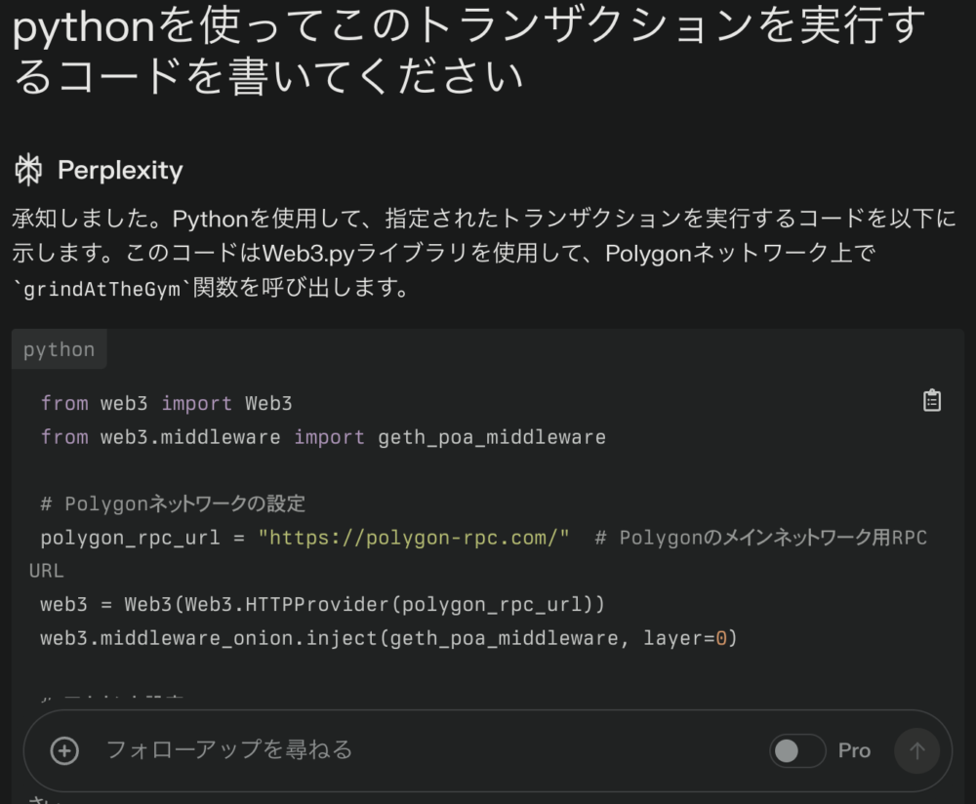Click the Web3.HTTPProvider code line
This screenshot has width=976, height=804.
pyautogui.click(x=322, y=604)
